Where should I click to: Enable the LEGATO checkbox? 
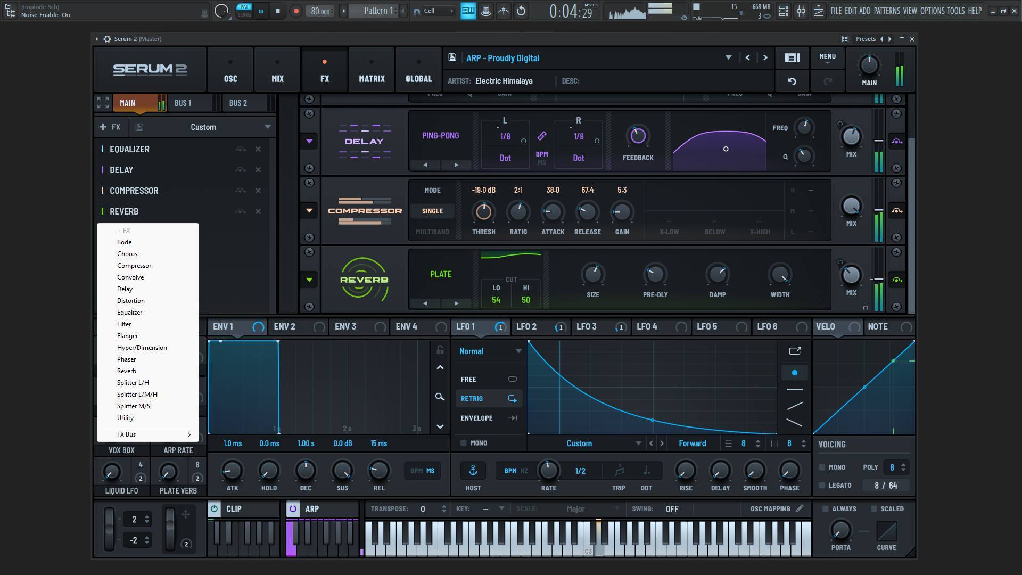pyautogui.click(x=822, y=485)
